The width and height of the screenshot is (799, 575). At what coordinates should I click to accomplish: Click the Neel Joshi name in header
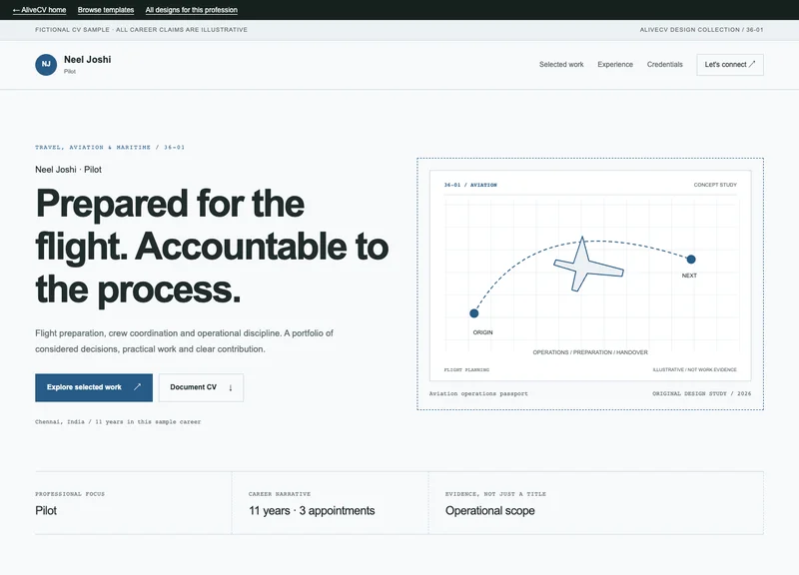click(x=87, y=60)
